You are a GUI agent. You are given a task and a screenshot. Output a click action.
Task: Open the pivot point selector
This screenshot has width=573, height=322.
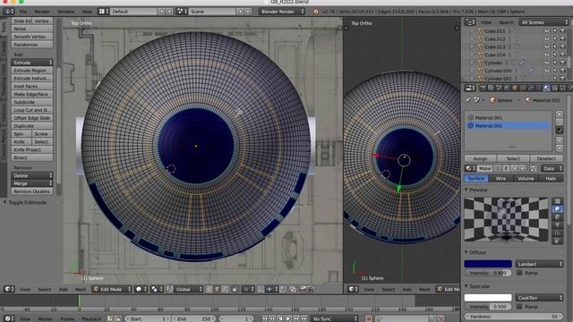157,289
